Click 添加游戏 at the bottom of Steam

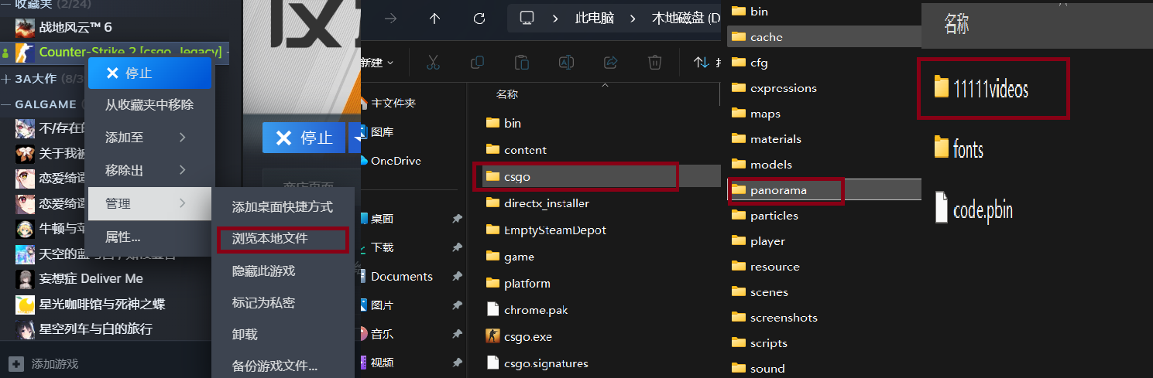(55, 363)
